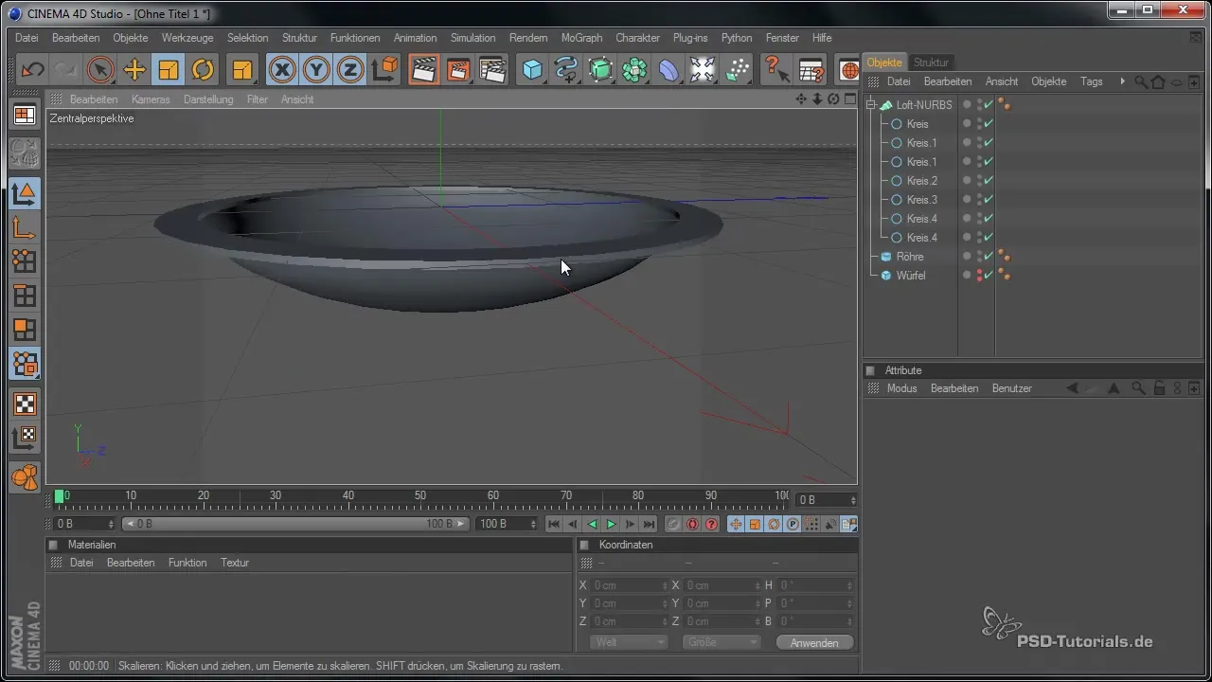Image resolution: width=1212 pixels, height=682 pixels.
Task: Open the Größe dropdown
Action: tap(722, 642)
